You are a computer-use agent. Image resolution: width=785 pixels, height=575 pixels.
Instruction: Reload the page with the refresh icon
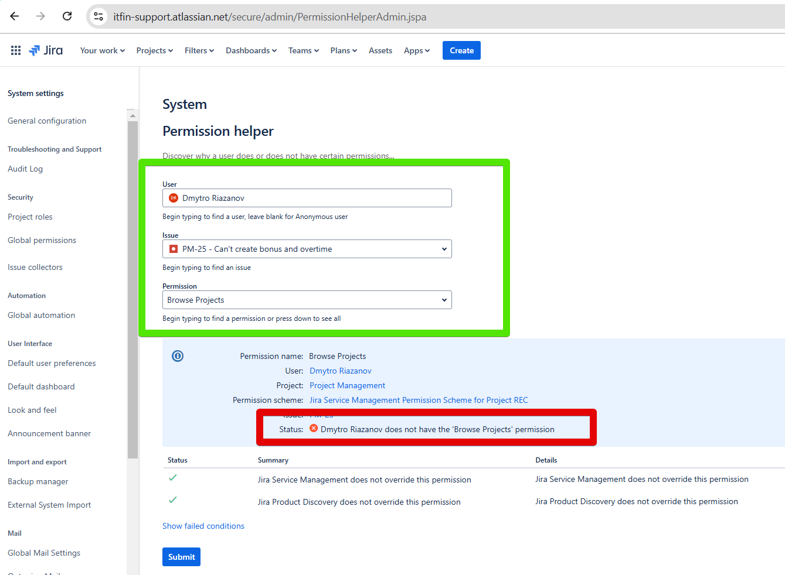67,16
